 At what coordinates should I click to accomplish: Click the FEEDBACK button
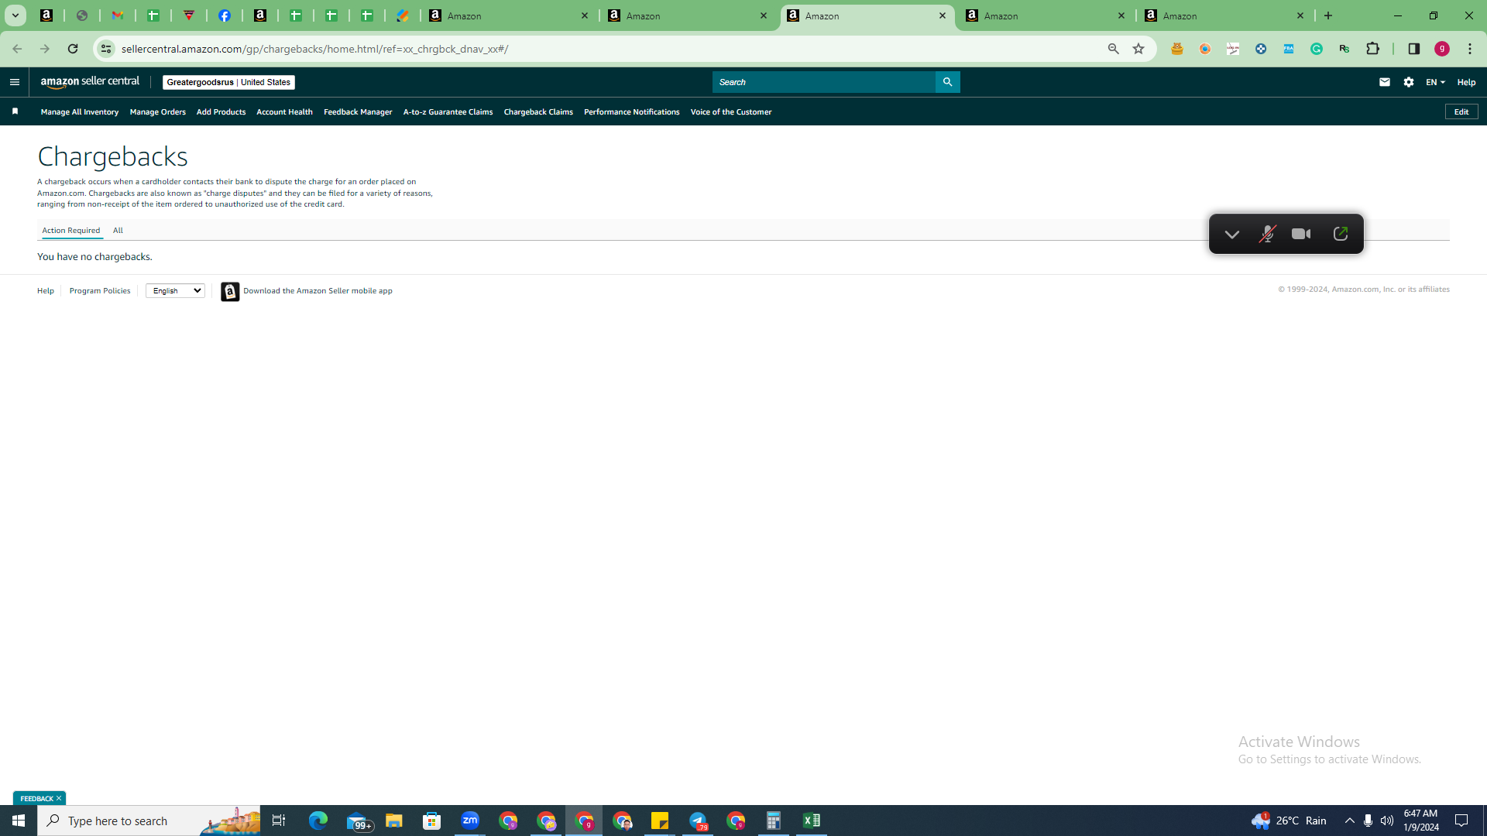coord(36,798)
